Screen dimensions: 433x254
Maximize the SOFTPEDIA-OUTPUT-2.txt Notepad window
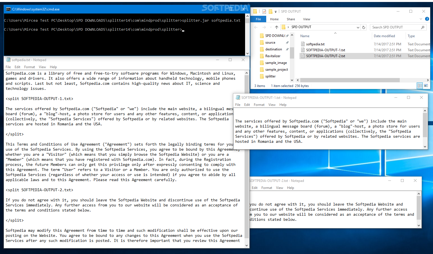pyautogui.click(x=402, y=181)
